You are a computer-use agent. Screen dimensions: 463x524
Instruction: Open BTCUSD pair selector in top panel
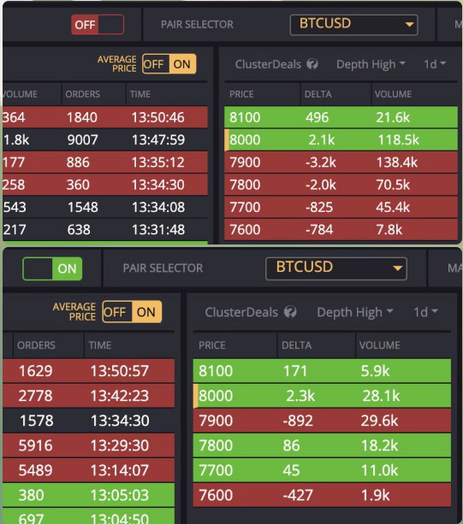[353, 25]
